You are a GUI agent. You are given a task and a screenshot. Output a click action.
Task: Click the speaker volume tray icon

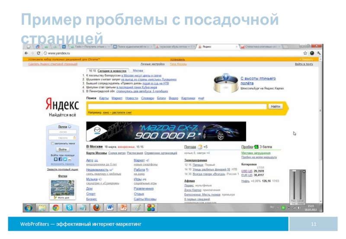[x=299, y=208]
